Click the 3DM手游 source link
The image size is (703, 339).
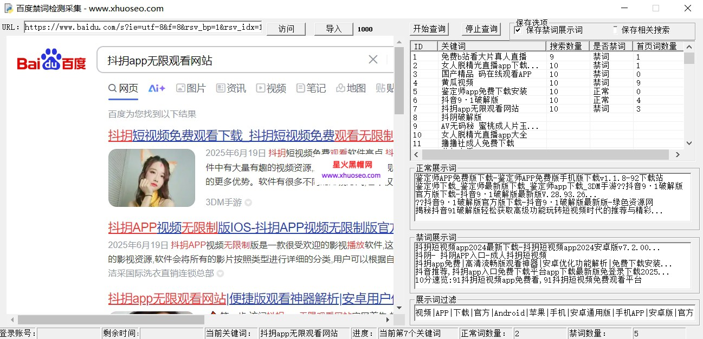[x=224, y=202]
